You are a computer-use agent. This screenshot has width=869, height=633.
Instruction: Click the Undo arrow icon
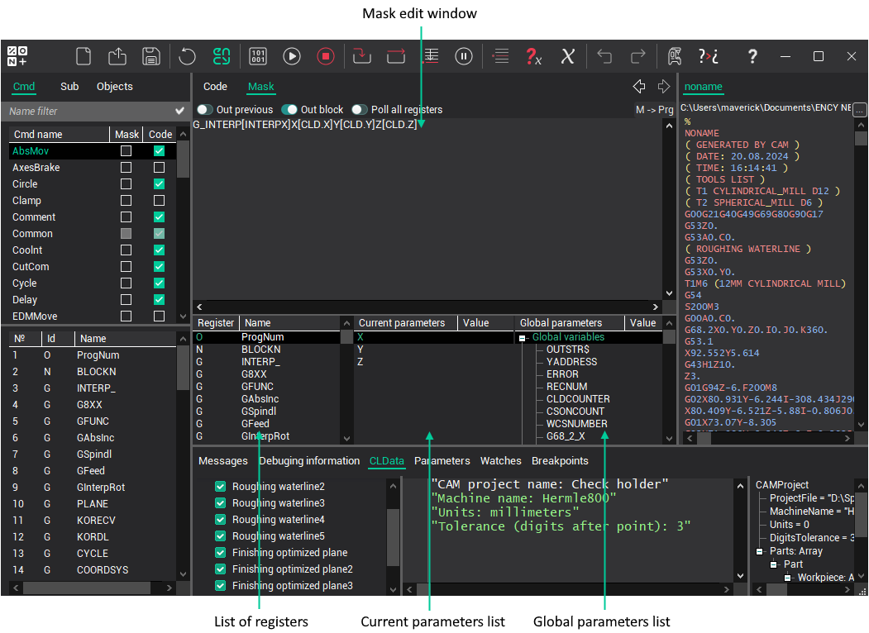tap(604, 56)
